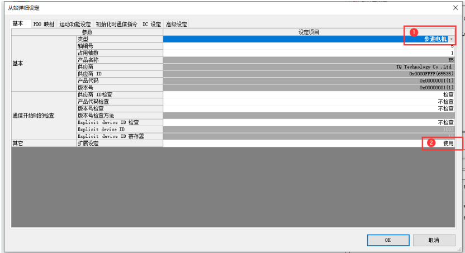Screen dimensions: 465x253
Task: Go to the DC 设定 tab
Action: coord(151,24)
